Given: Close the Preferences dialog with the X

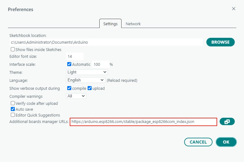Looking at the screenshot, I should click(x=234, y=9).
